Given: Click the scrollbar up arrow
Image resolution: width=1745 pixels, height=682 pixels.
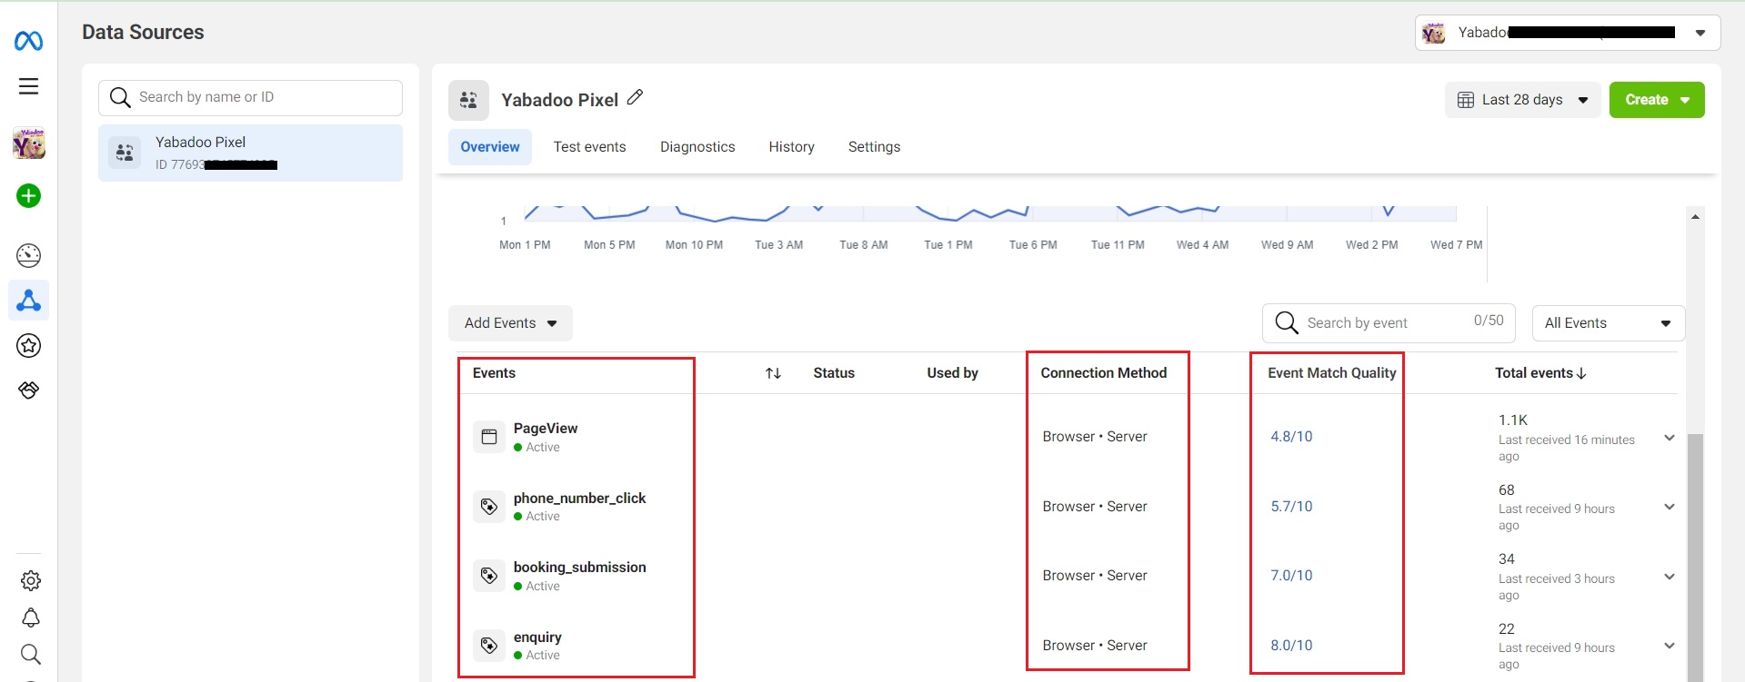Looking at the screenshot, I should coord(1695,216).
